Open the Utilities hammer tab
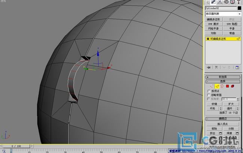243x153 pixels. pos(239,2)
